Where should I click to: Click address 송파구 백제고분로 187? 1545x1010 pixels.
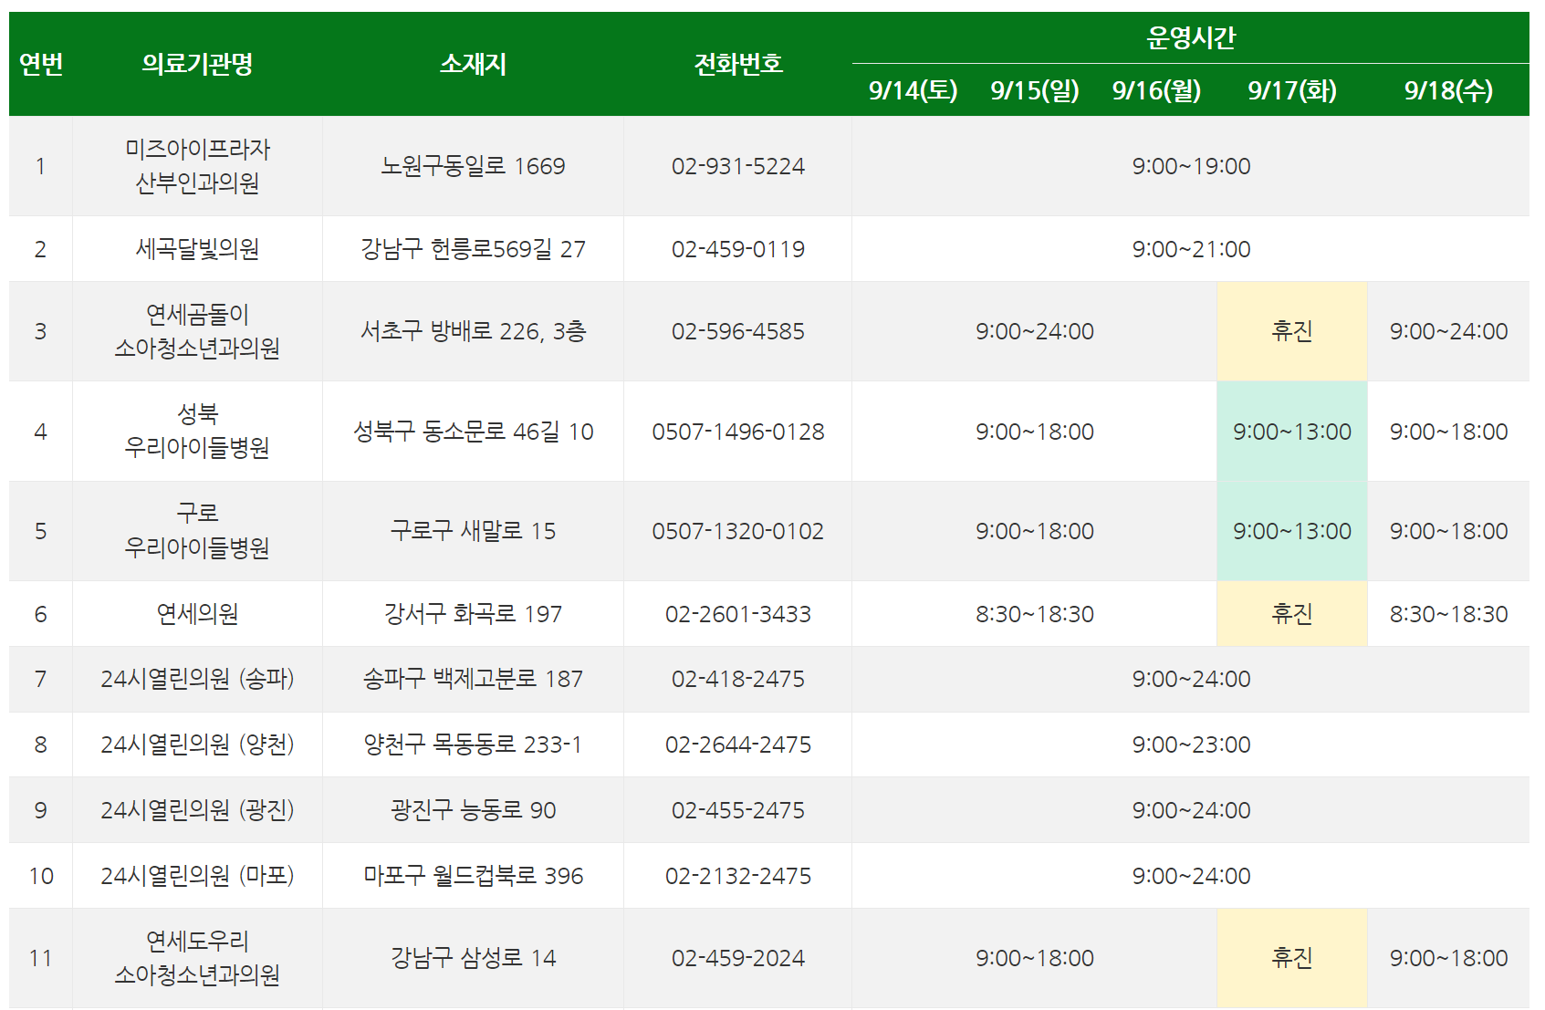(472, 679)
